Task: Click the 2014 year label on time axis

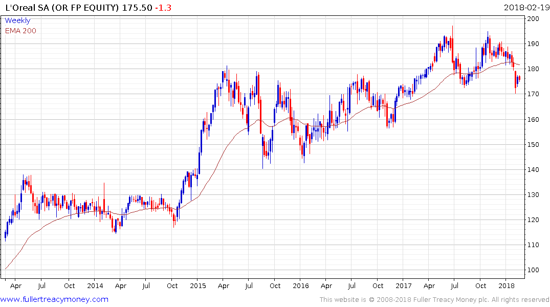Action: [x=95, y=286]
